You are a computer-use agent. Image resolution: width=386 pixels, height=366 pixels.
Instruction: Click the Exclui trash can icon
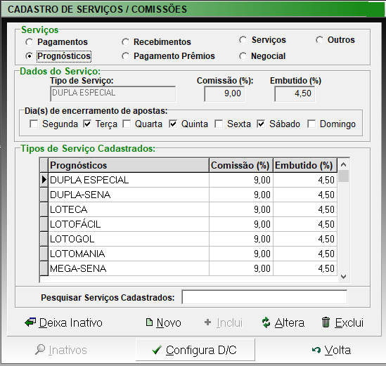[326, 322]
